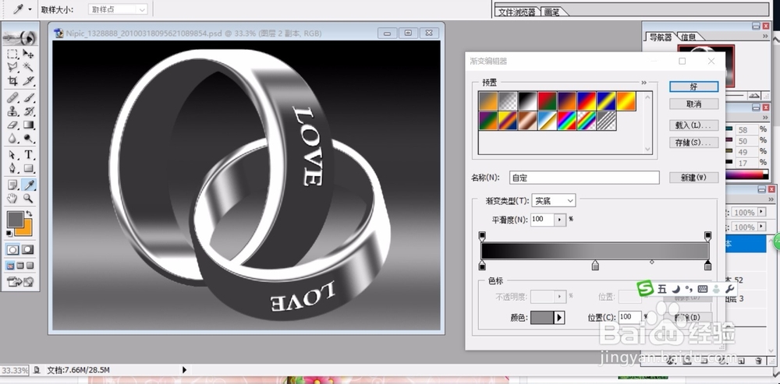Open the 渐变类型 gradient type dropdown
The width and height of the screenshot is (780, 384).
point(554,201)
